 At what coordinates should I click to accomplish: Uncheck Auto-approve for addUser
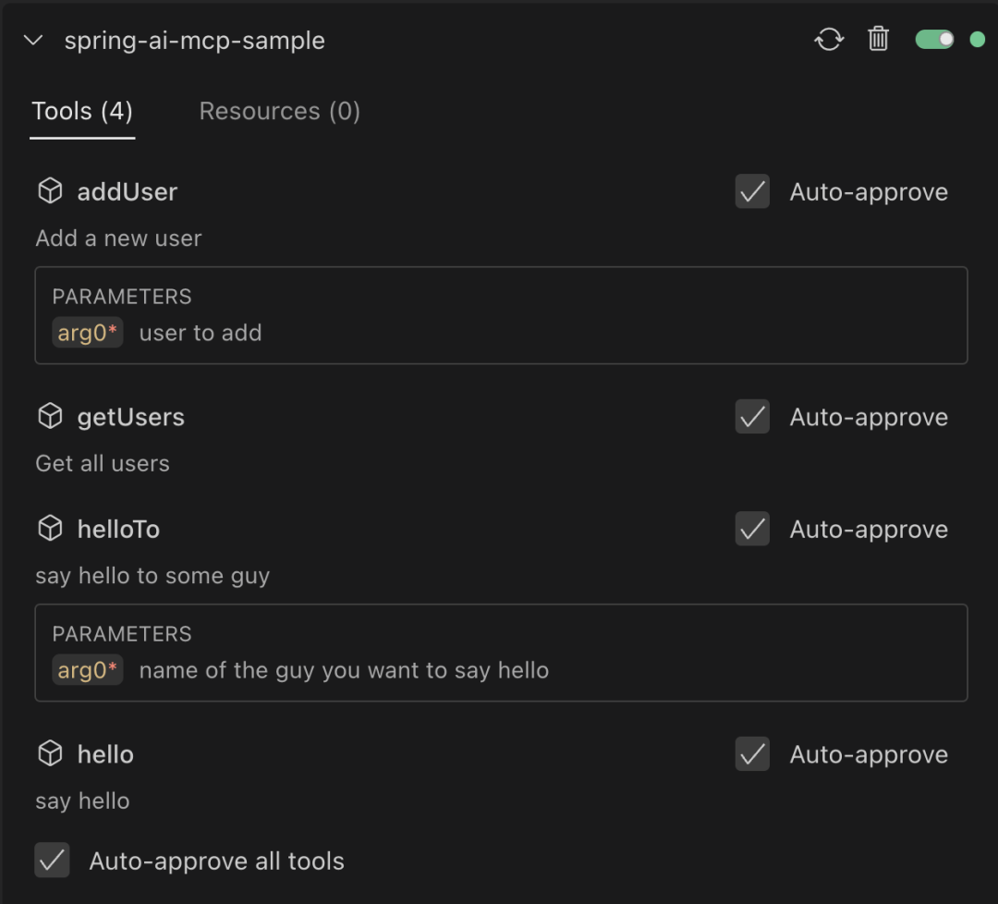click(x=752, y=192)
